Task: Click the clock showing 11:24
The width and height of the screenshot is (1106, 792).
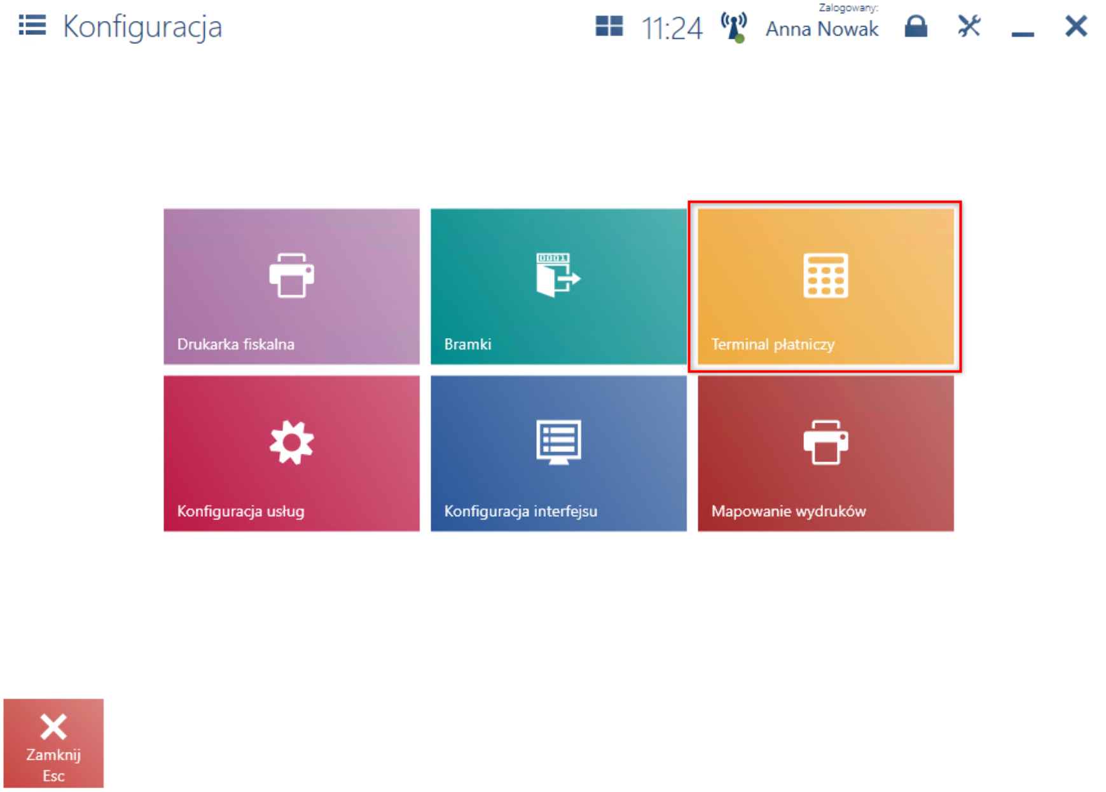Action: [x=672, y=28]
